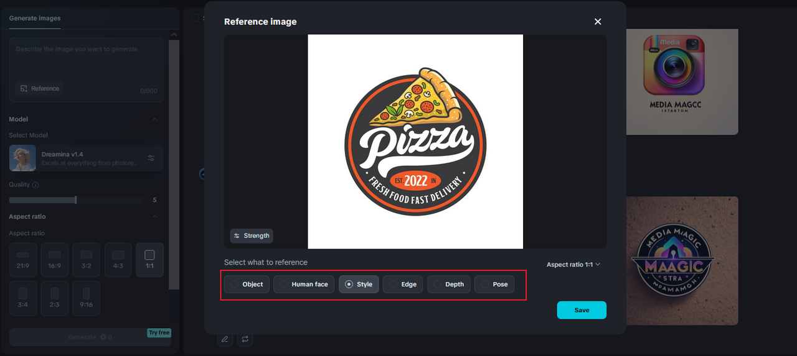
Task: Select the Edge reference option
Action: click(x=403, y=284)
